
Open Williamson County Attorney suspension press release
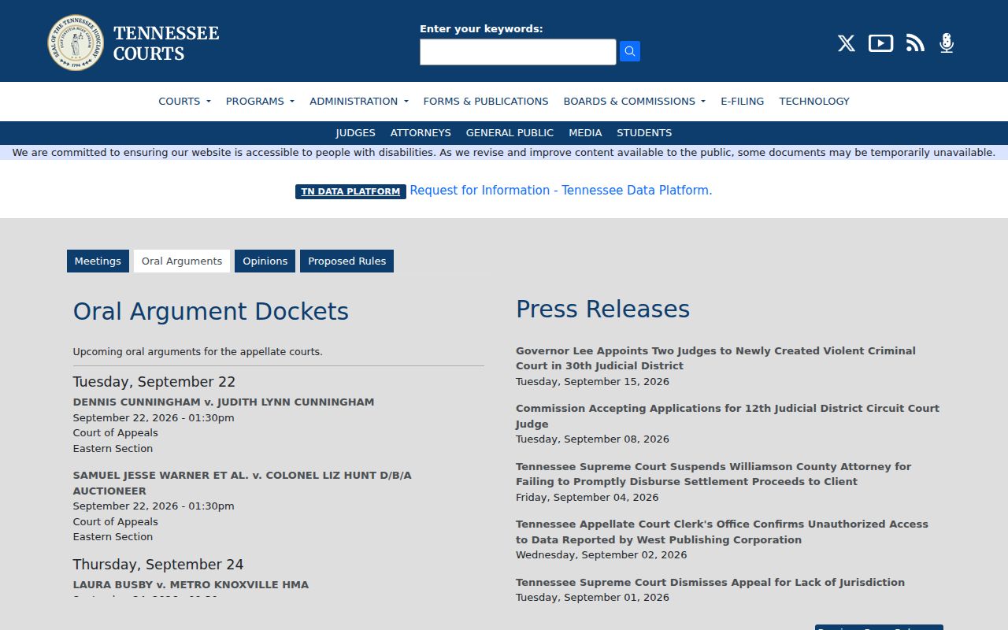(713, 474)
